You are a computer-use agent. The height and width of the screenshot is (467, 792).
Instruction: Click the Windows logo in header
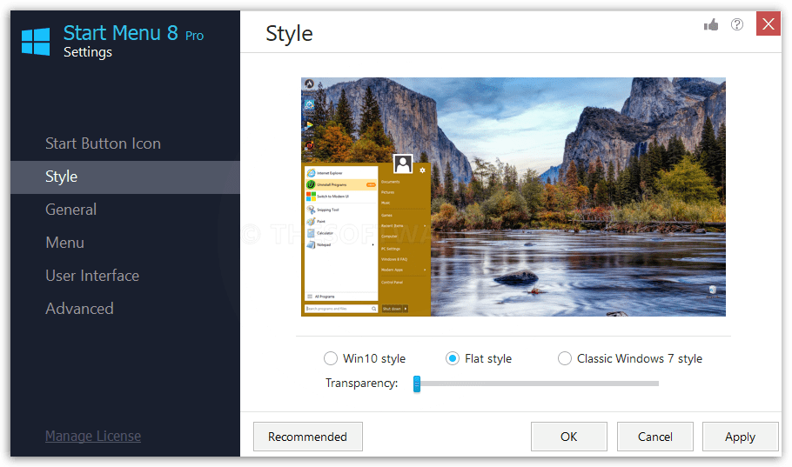click(x=36, y=42)
